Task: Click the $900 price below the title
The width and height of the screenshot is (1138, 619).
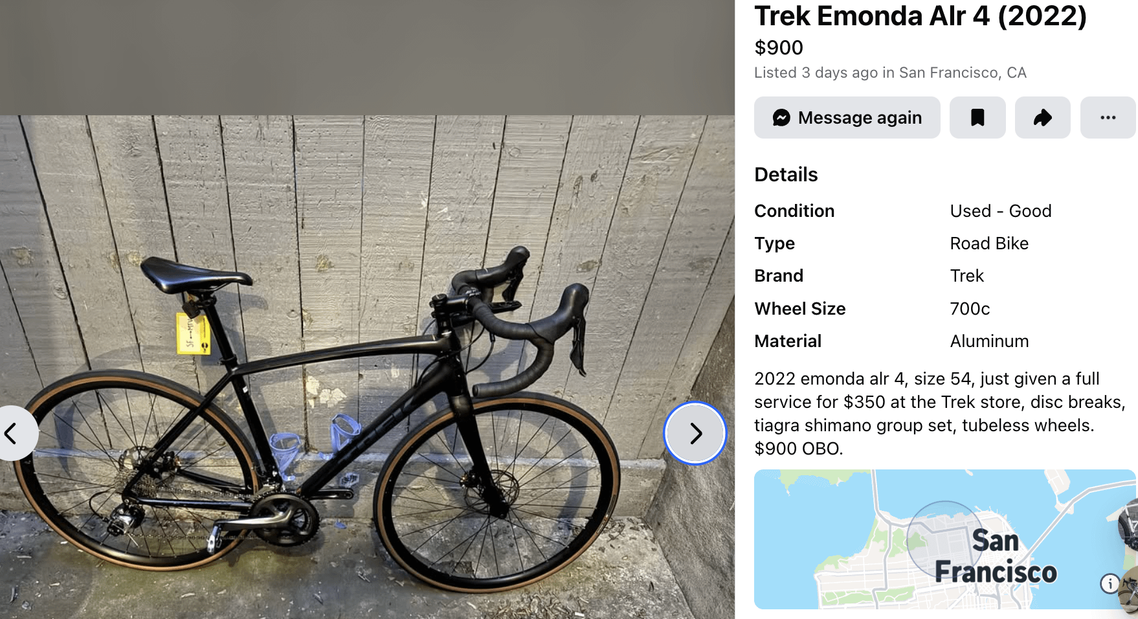Action: tap(778, 47)
